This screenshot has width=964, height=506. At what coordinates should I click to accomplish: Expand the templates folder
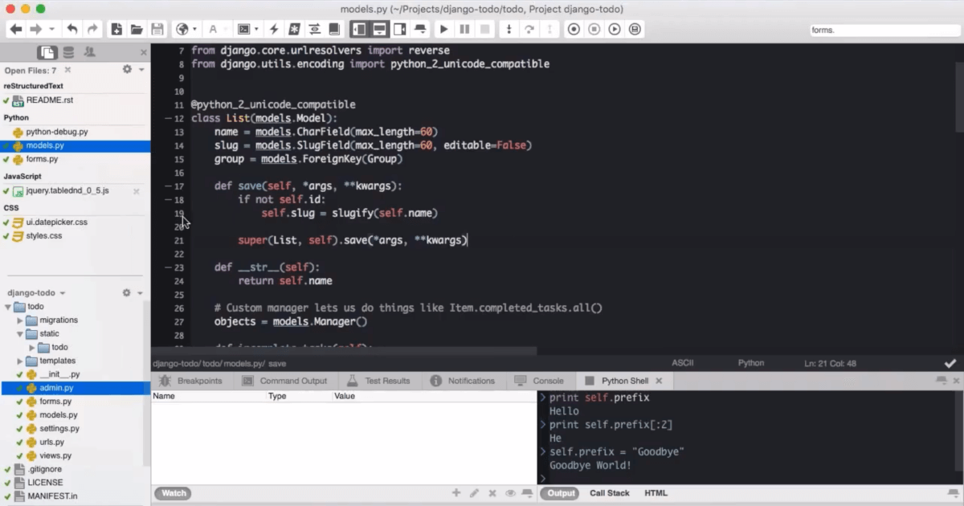coord(21,361)
